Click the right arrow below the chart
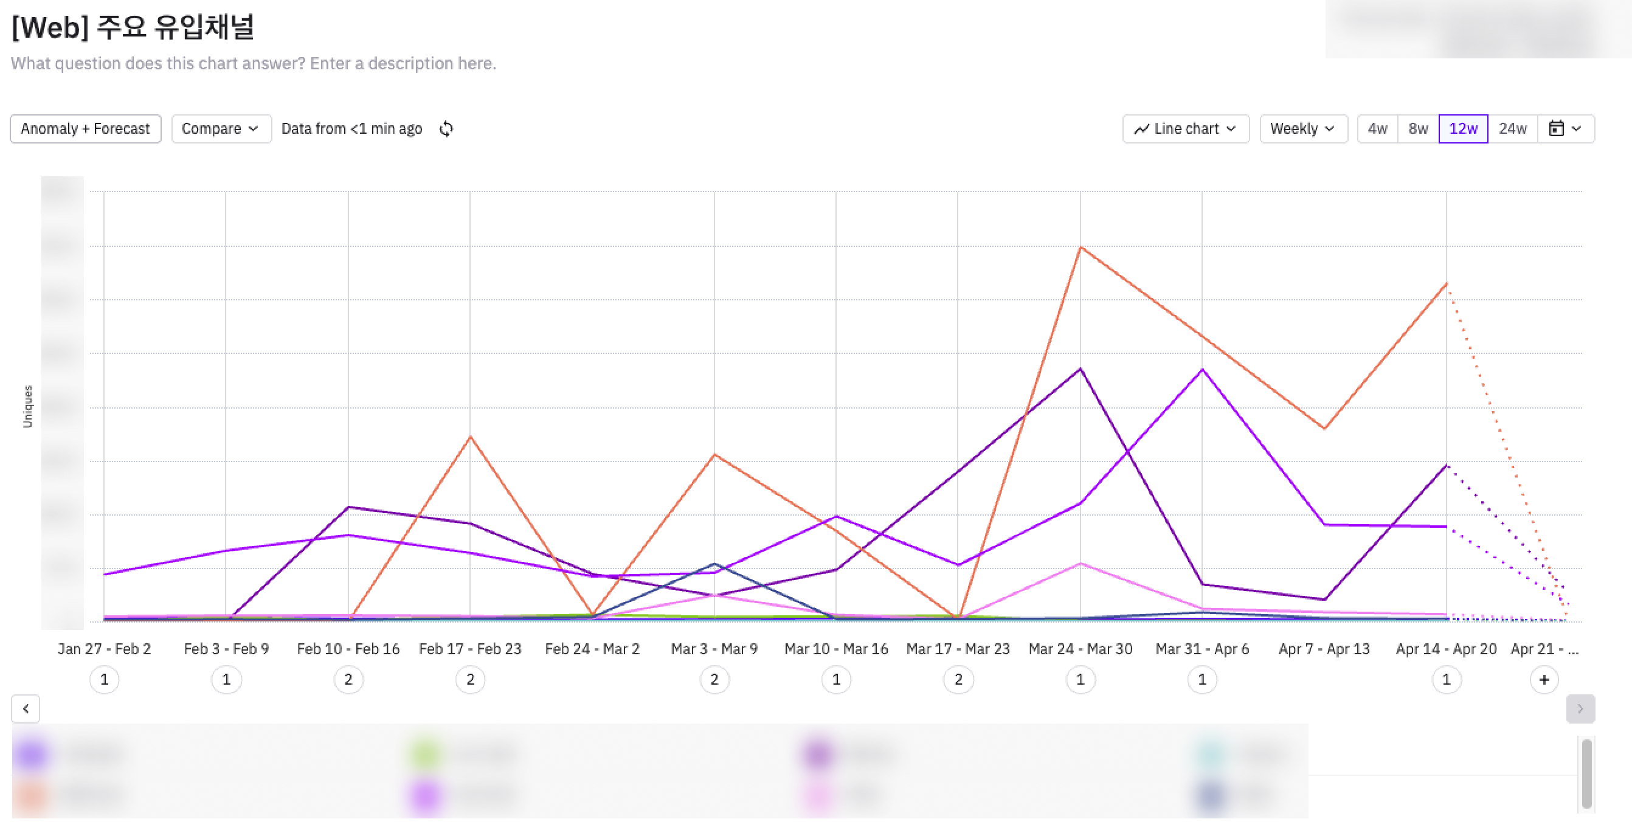Screen dimensions: 1632x833 pos(1580,708)
